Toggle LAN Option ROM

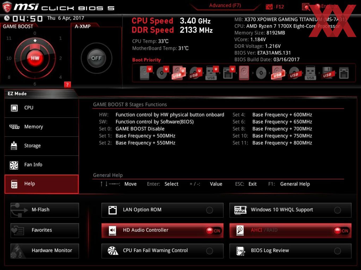click(210, 210)
